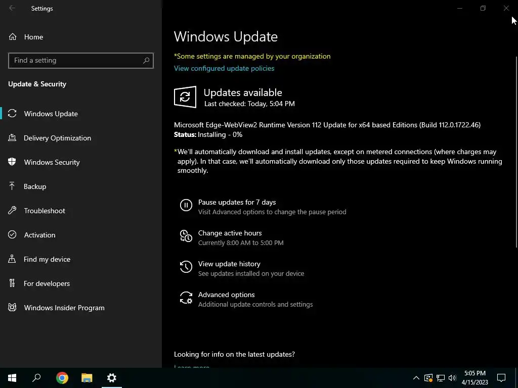This screenshot has height=388, width=518.
Task: Open File Explorer from the taskbar
Action: (x=87, y=378)
